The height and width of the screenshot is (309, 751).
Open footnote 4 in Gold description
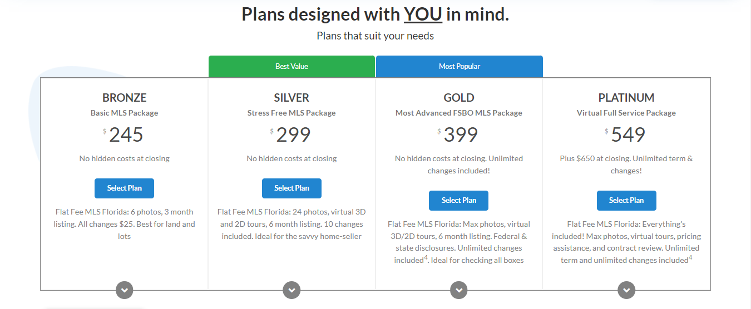(426, 257)
